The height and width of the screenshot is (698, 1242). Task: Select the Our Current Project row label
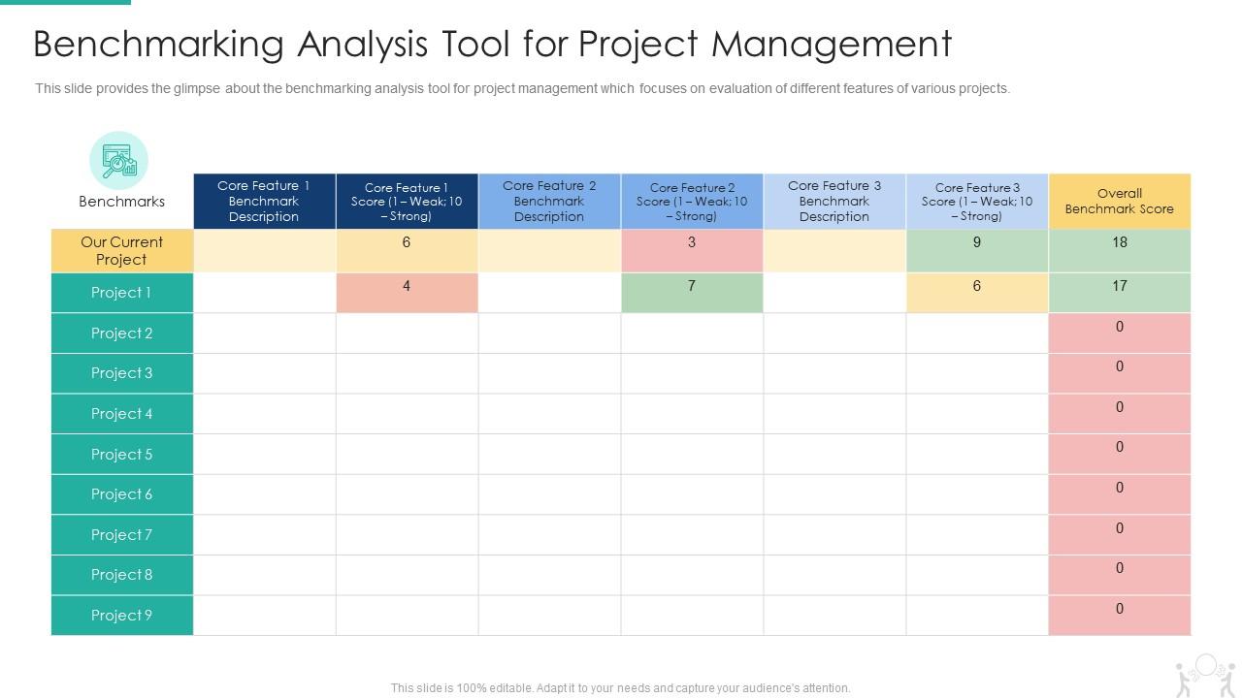[121, 250]
